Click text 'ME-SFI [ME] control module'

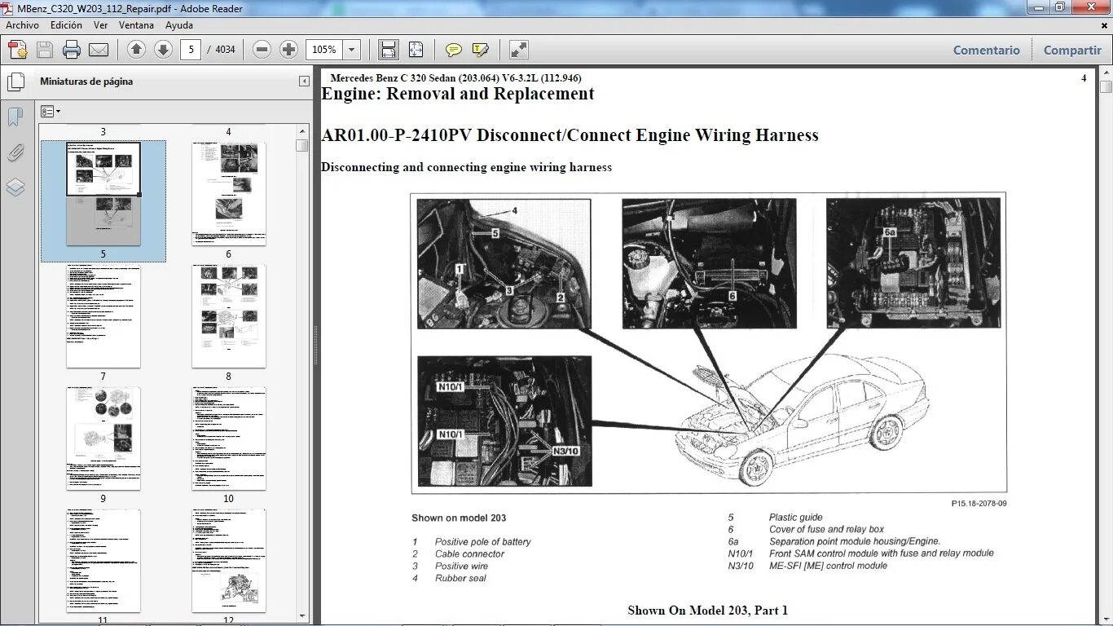coord(828,566)
